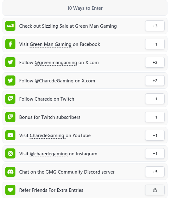Click the Twitch icon for subscriber bonus
The width and height of the screenshot is (170, 200).
coord(10,117)
